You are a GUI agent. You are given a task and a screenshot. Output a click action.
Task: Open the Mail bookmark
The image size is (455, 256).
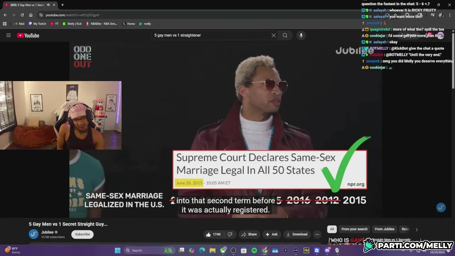(19, 24)
